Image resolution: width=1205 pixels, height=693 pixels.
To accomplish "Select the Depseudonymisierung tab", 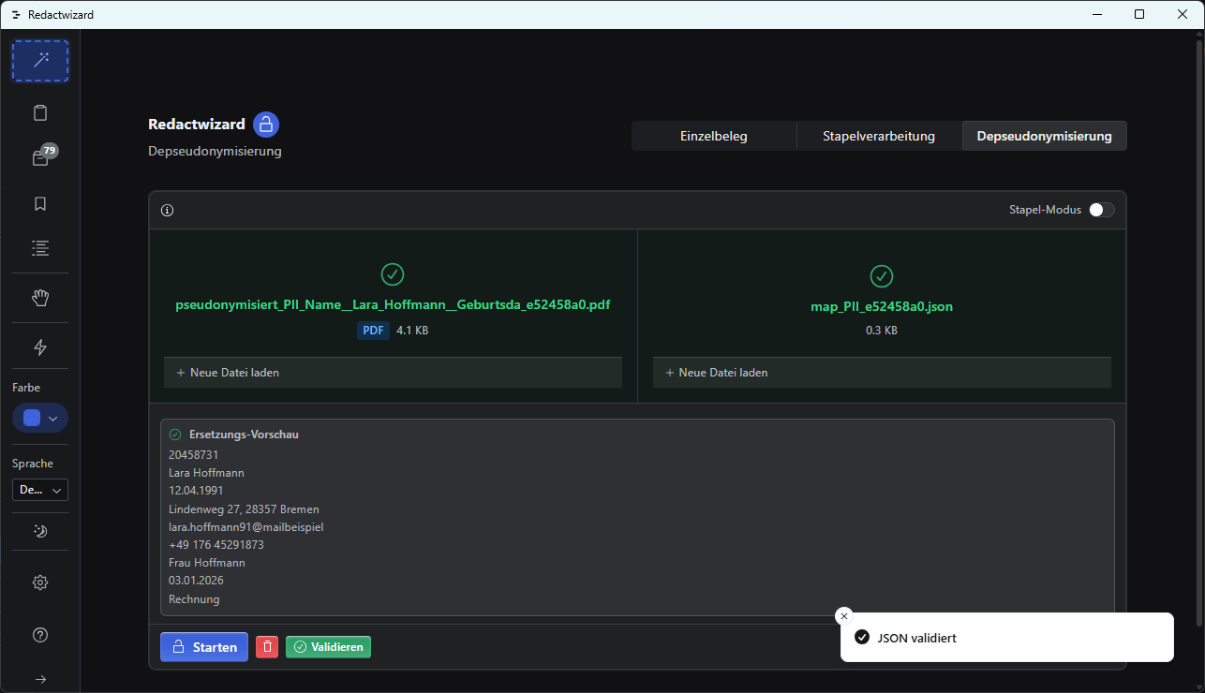I will [1045, 136].
